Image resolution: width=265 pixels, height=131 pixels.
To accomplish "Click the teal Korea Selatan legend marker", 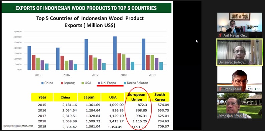I will click(125, 83).
